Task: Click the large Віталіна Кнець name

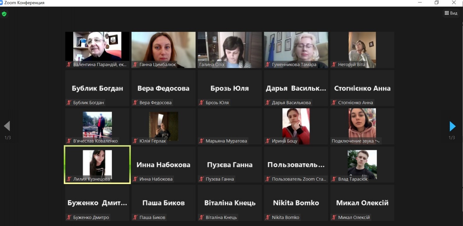Action: click(x=230, y=203)
